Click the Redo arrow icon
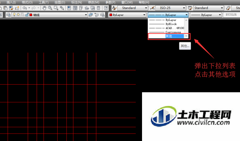Viewport: 240px width, 141px height. (34, 8)
